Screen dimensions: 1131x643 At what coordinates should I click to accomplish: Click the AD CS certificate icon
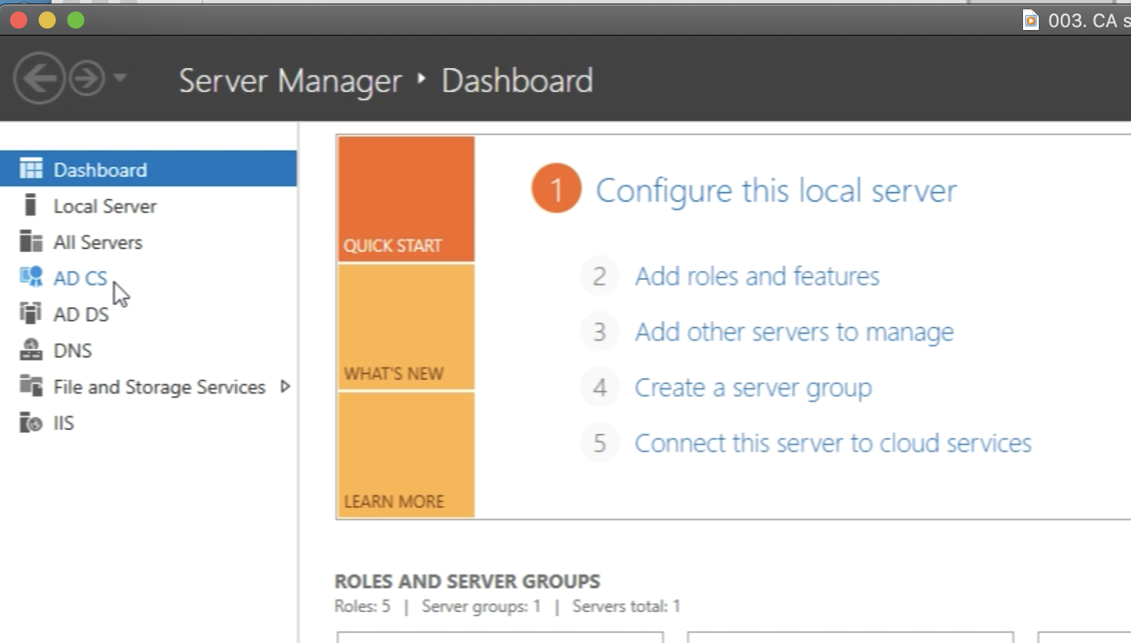pyautogui.click(x=31, y=277)
